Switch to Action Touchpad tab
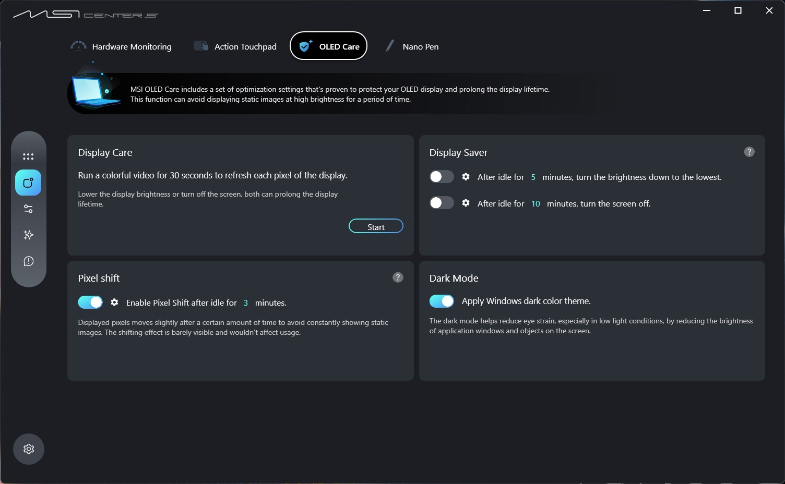Viewport: 785px width, 484px height. [x=235, y=46]
